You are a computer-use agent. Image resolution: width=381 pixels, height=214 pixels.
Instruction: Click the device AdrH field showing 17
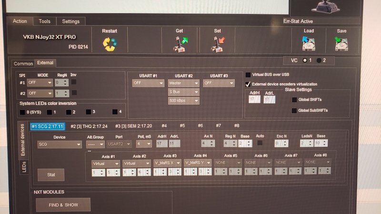[x=162, y=144]
